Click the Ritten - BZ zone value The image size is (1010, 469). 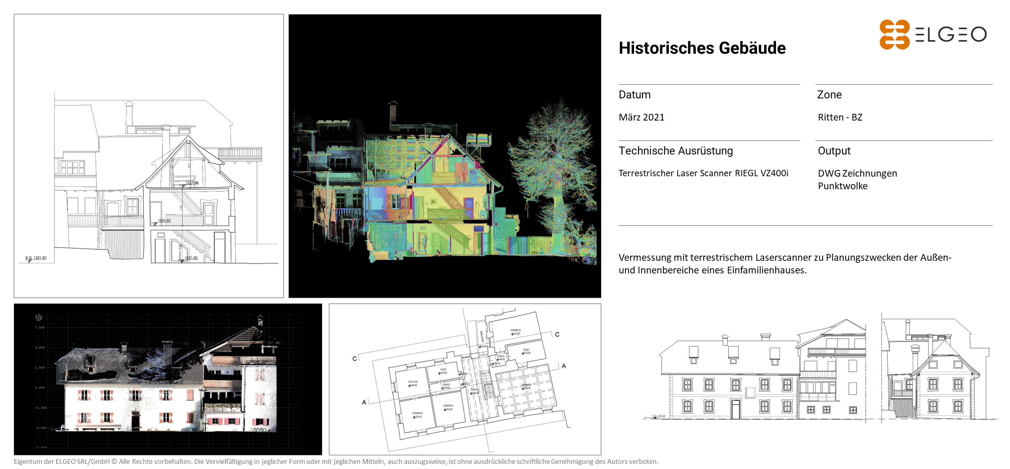pyautogui.click(x=840, y=117)
